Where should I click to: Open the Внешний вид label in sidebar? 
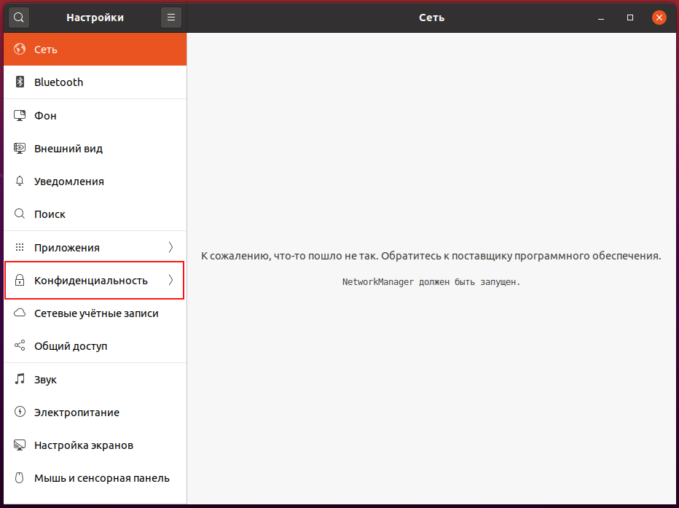[x=68, y=149]
